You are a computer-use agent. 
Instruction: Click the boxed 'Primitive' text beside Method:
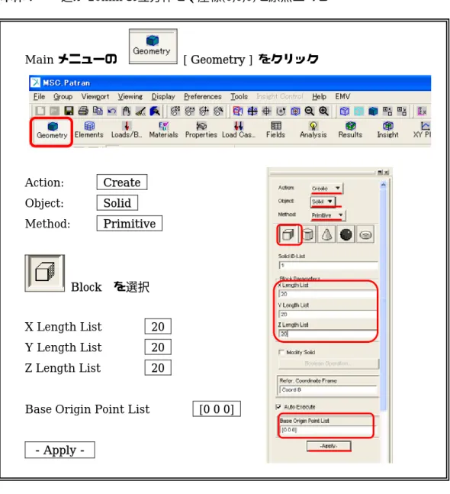(130, 224)
